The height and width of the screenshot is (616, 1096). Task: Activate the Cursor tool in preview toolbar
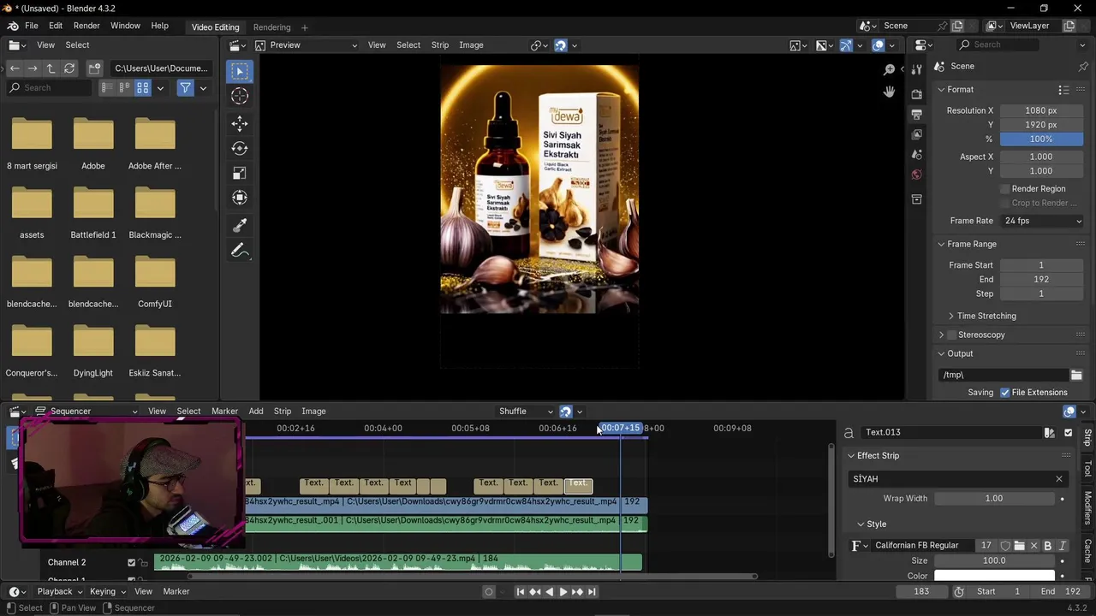coord(240,97)
